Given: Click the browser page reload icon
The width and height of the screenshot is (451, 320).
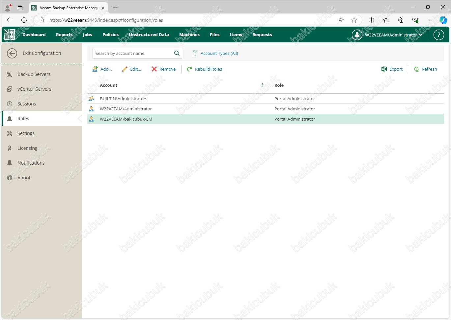Looking at the screenshot, I should coord(24,20).
